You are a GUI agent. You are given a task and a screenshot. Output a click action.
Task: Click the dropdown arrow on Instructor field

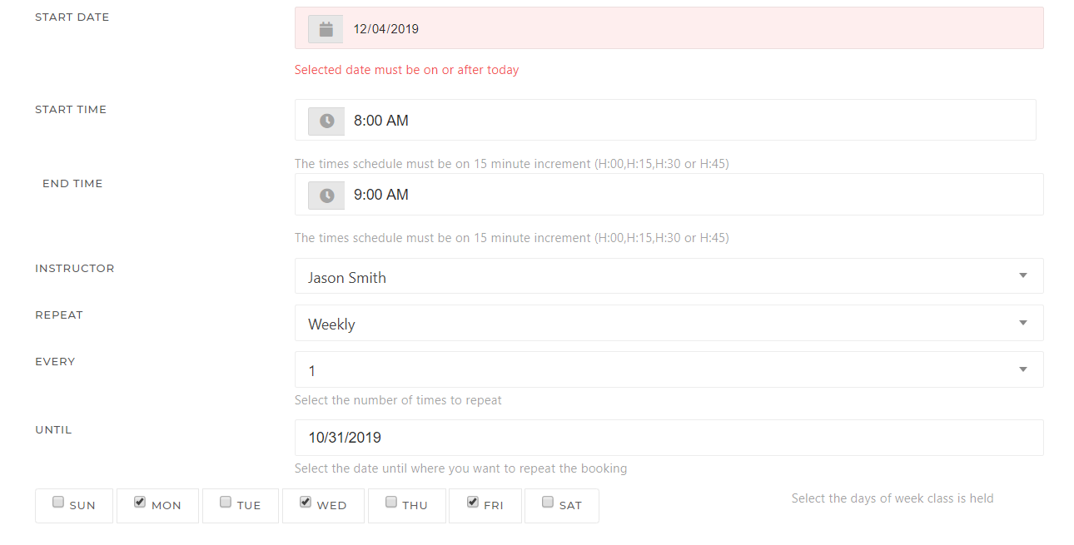coord(1023,276)
